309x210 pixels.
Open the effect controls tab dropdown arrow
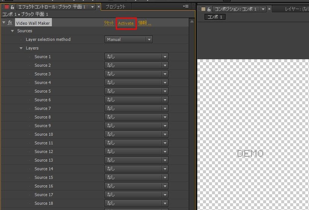(92, 7)
